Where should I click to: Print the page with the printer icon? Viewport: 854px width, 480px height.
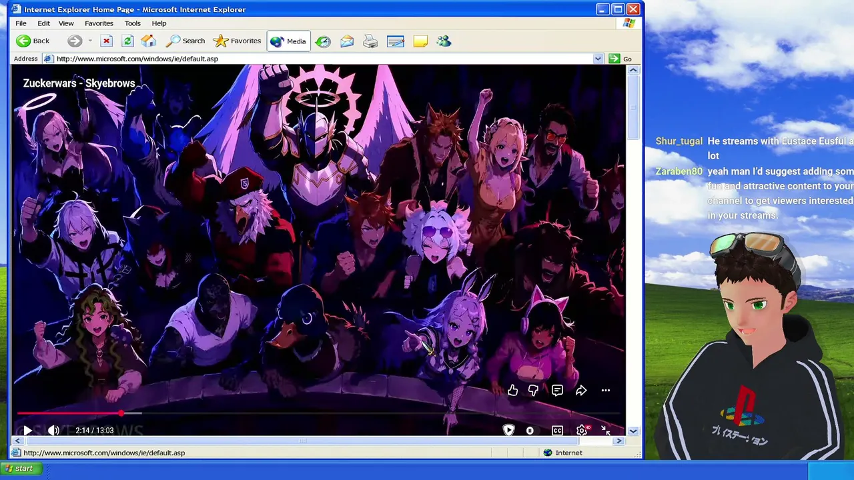pos(370,41)
